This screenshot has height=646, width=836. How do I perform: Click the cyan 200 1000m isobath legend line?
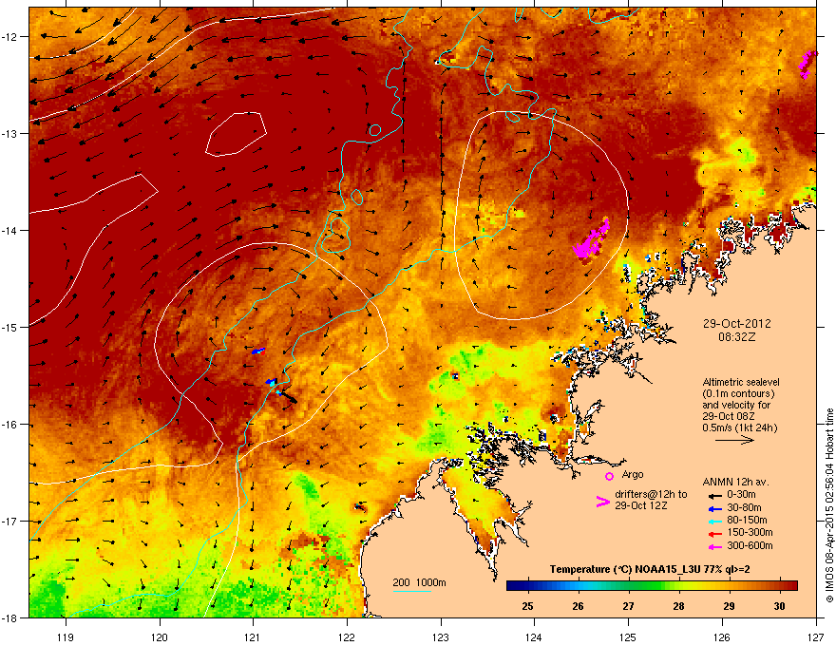[x=411, y=591]
